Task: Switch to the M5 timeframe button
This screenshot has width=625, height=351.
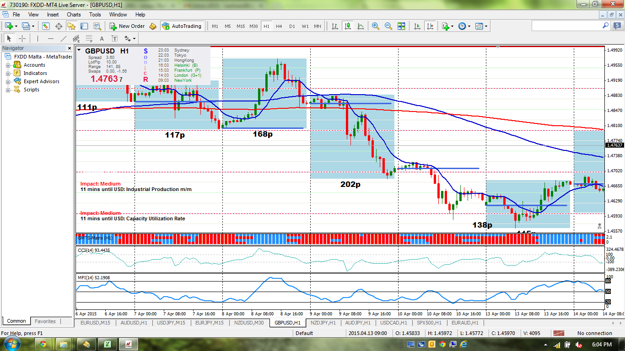Action: [x=228, y=26]
